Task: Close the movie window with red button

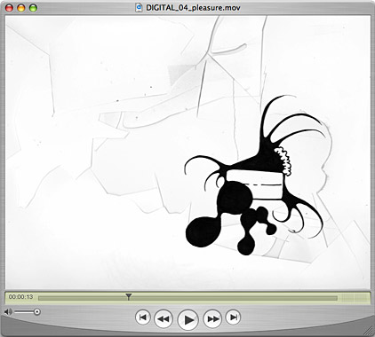Action: pos(10,8)
